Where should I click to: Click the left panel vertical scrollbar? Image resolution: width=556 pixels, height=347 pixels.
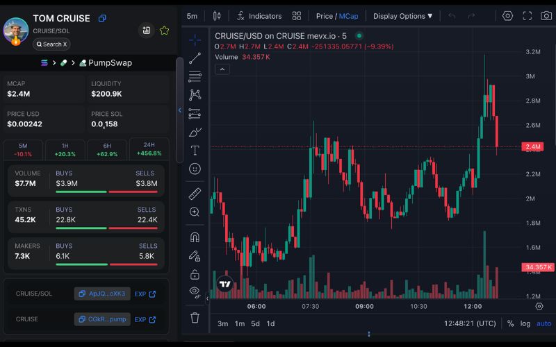[180, 110]
